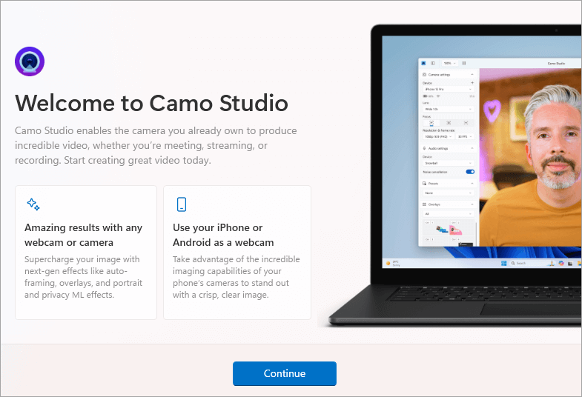Collapse the Audio settings section
This screenshot has height=397, width=582.
click(472, 148)
